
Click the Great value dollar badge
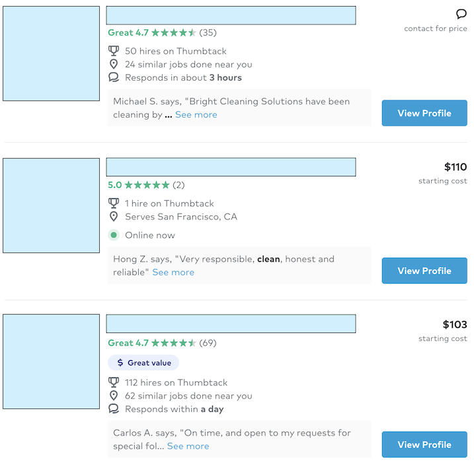click(x=143, y=363)
